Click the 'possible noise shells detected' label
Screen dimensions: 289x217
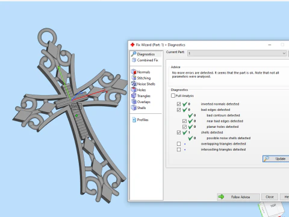pyautogui.click(x=229, y=138)
